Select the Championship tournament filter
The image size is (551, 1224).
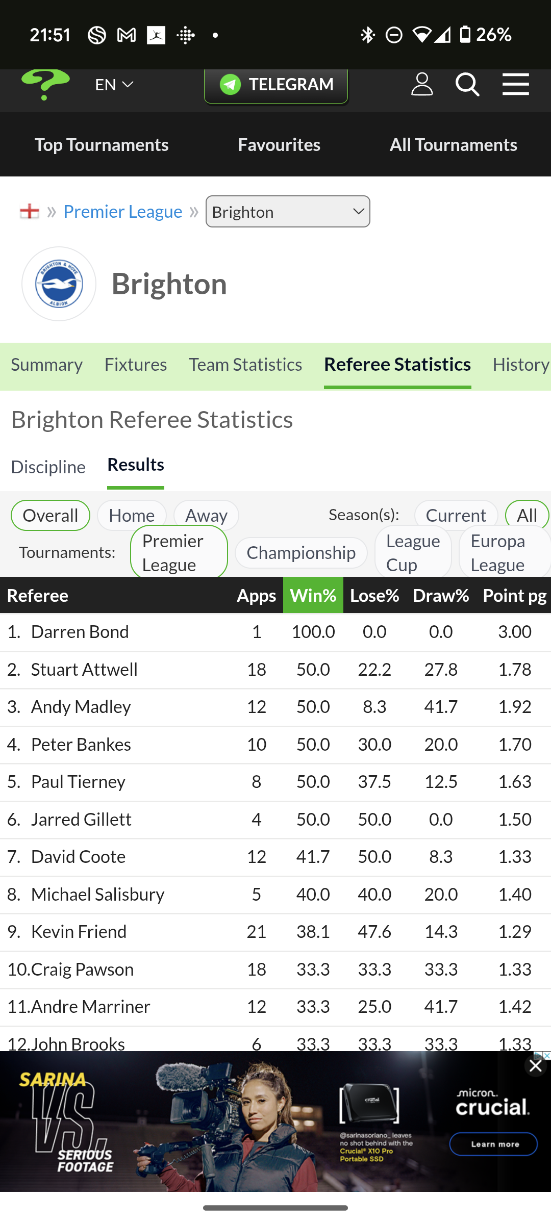tap(301, 553)
